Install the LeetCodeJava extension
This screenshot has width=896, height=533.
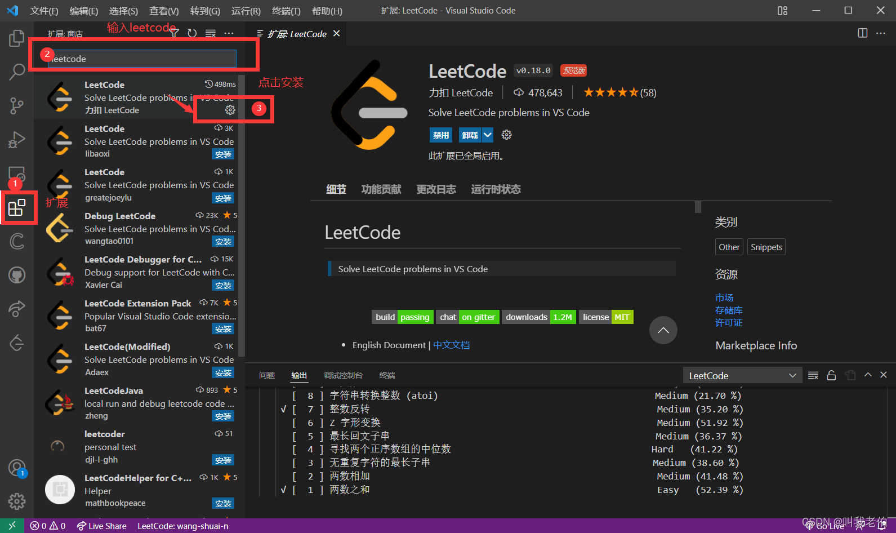pyautogui.click(x=223, y=416)
